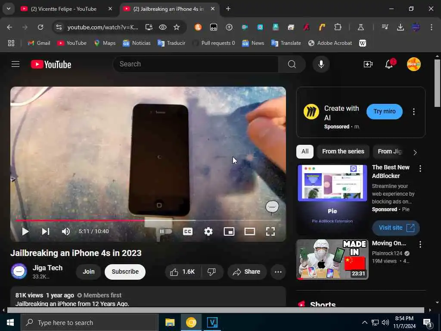Viewport: 441px width, 331px height.
Task: Open site information icon in address bar
Action: pyautogui.click(x=59, y=27)
